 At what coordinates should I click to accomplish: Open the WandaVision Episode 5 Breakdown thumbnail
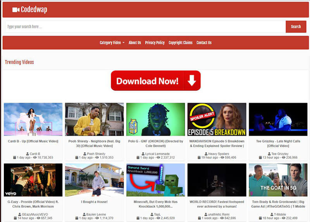(217, 119)
